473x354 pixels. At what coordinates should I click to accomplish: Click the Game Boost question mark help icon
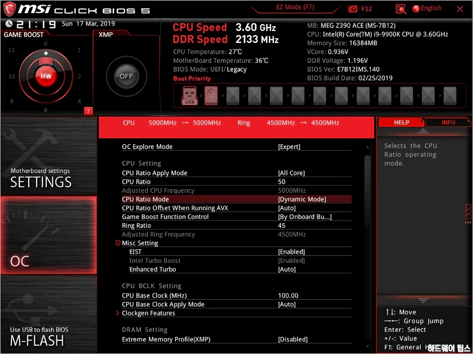88,111
